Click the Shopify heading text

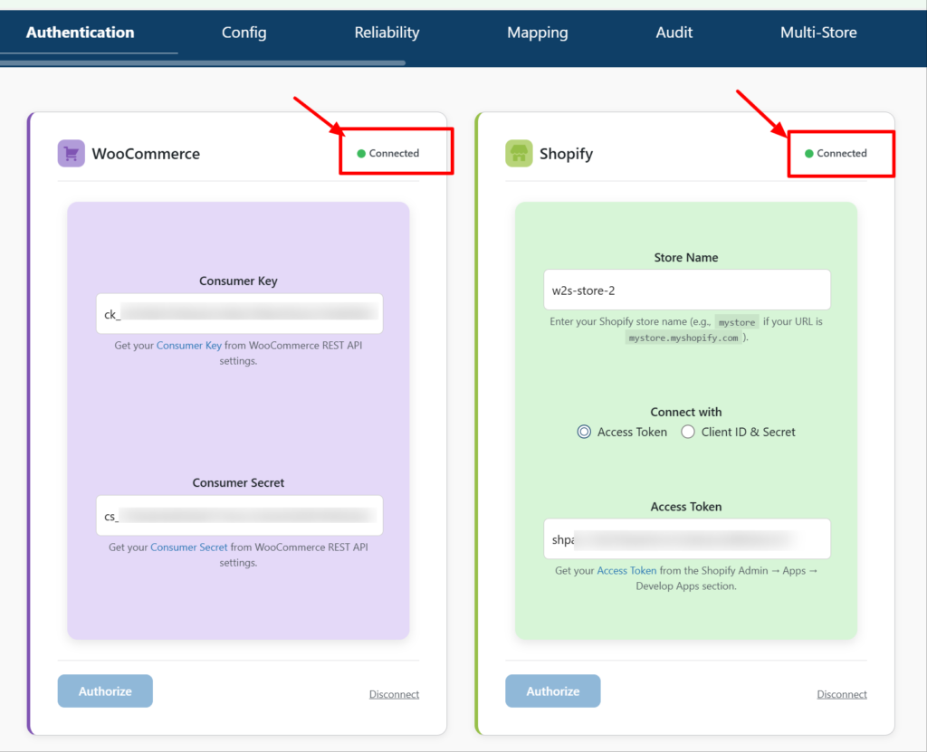[x=566, y=154]
